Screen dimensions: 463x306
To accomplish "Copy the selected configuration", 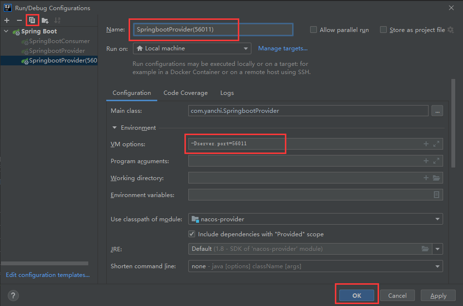I will (x=32, y=20).
